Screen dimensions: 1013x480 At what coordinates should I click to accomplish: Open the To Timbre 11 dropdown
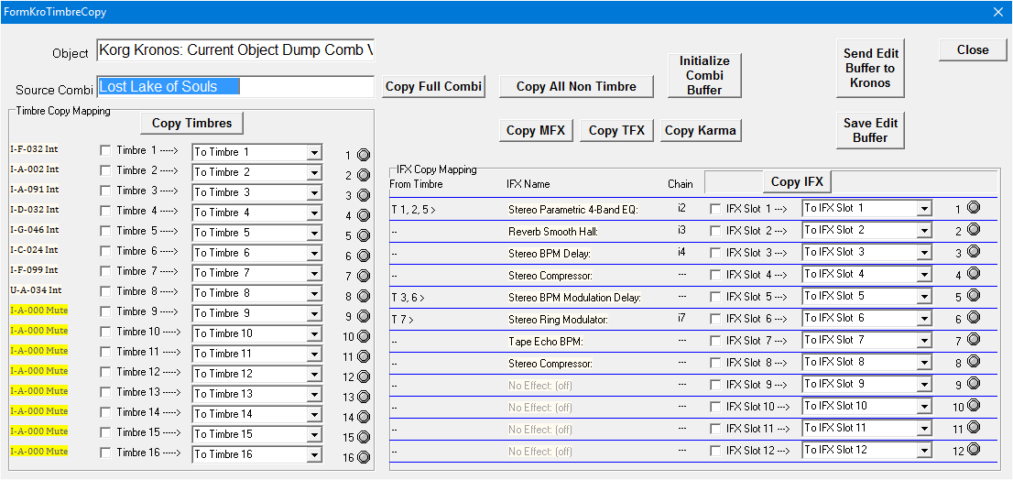[314, 354]
